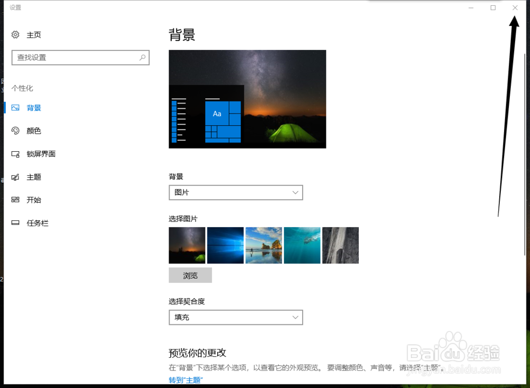Screen dimensions: 530x388
Task: Open 开始 (Start) settings
Action: (33, 200)
